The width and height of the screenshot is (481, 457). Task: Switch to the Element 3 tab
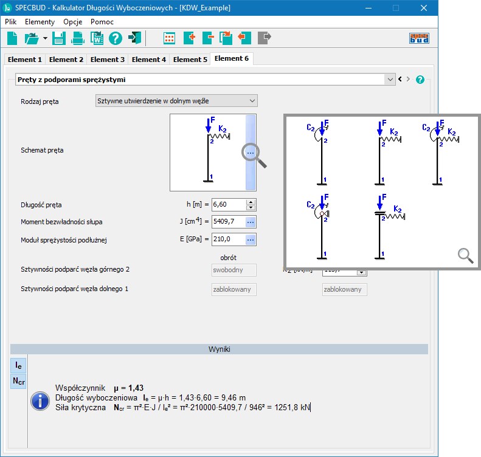tap(108, 60)
